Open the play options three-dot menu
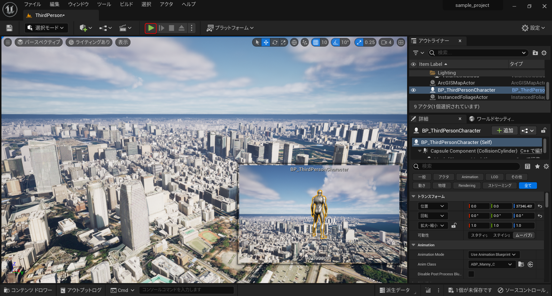 [x=192, y=28]
